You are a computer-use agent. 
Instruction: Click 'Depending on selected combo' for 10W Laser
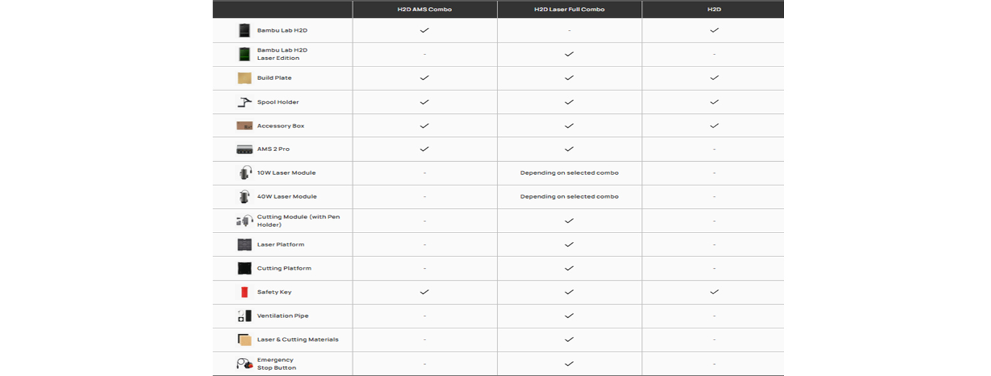click(x=569, y=172)
